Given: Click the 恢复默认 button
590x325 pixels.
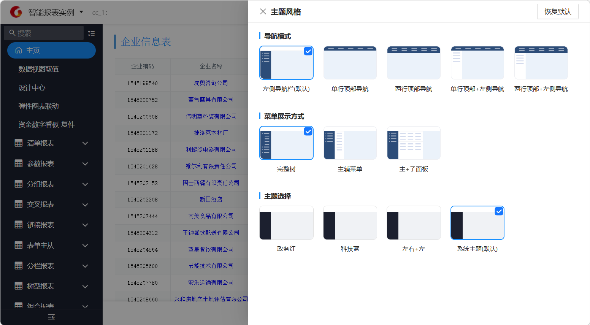Looking at the screenshot, I should pos(557,12).
